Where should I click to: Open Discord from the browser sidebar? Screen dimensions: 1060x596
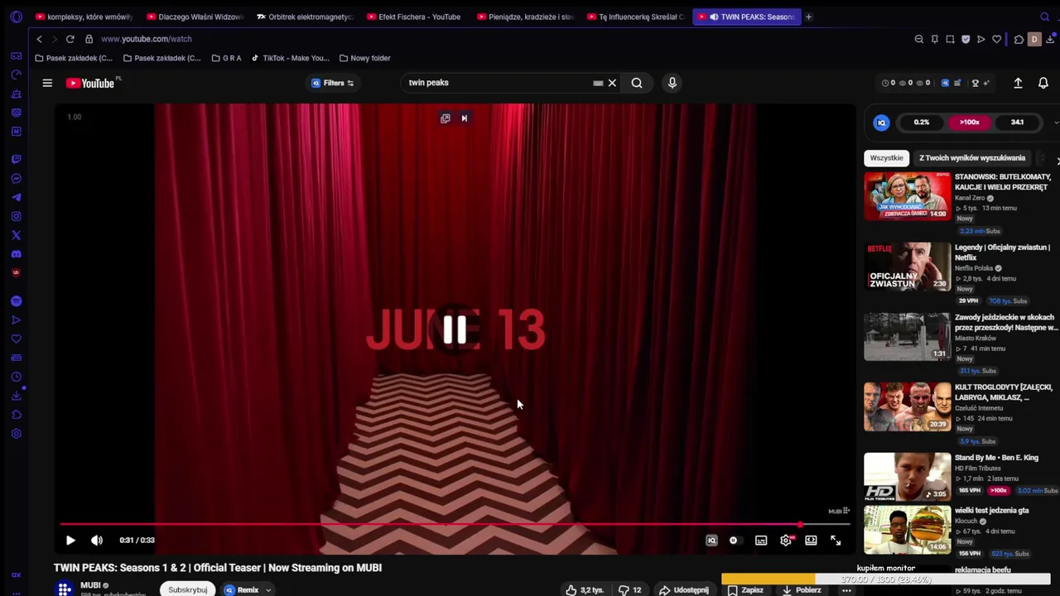(16, 254)
